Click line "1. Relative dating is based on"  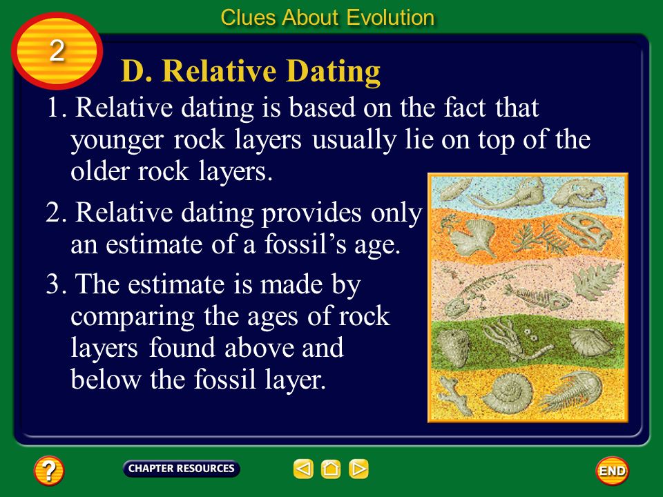pyautogui.click(x=293, y=108)
